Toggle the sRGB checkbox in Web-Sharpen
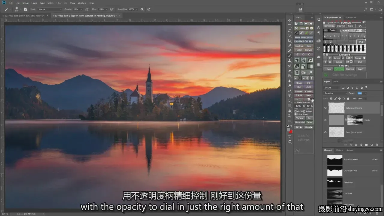Screen dimensions: 384x216 point(295,111)
